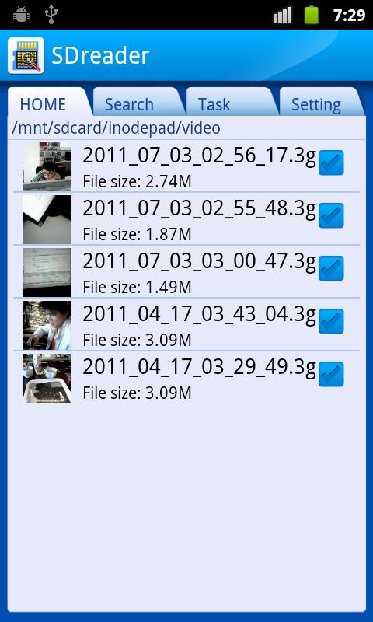Open thumbnail of video 2011_07_03_02_55_48

[x=47, y=219]
